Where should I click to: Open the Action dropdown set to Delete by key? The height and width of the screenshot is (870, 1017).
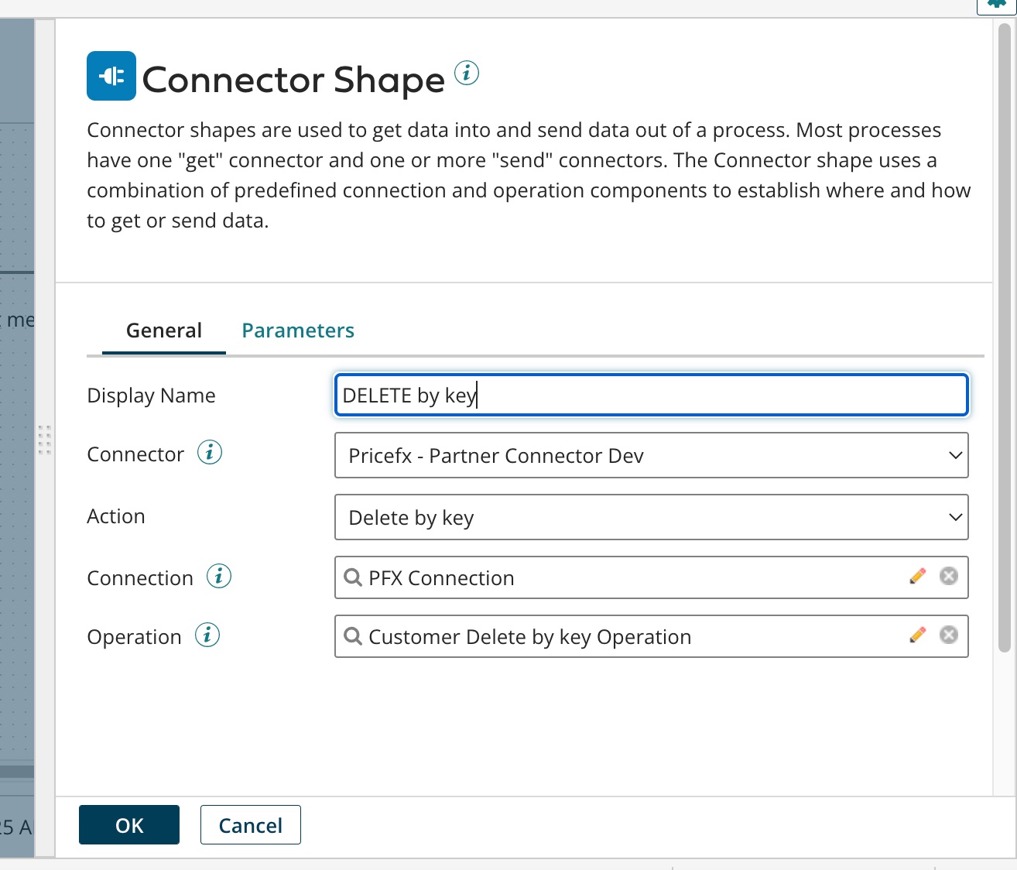[x=651, y=517]
